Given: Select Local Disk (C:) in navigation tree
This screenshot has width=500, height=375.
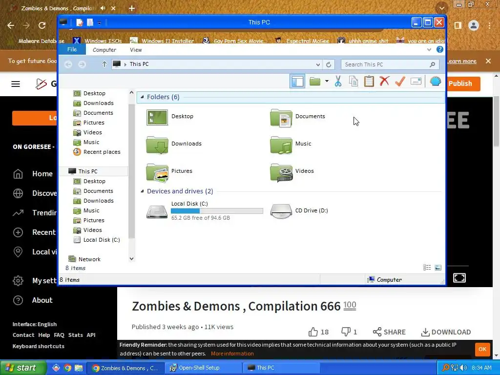Looking at the screenshot, I should click(x=97, y=240).
